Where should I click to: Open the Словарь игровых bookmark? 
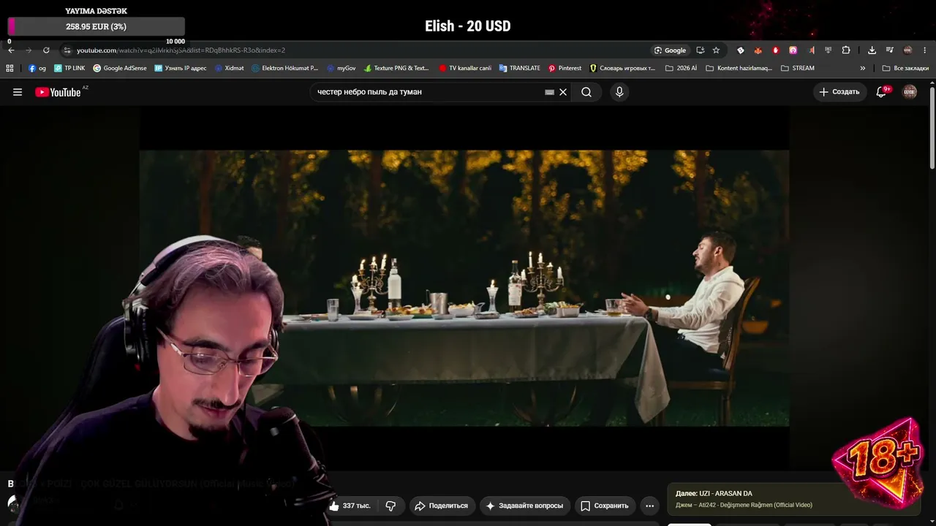pyautogui.click(x=623, y=68)
